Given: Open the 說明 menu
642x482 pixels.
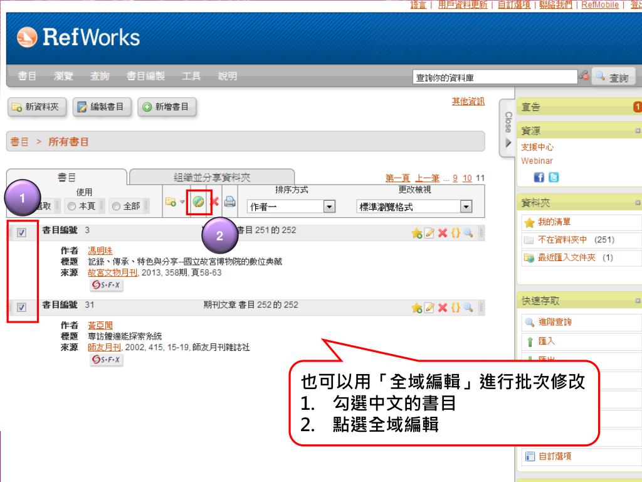Looking at the screenshot, I should click(x=228, y=76).
